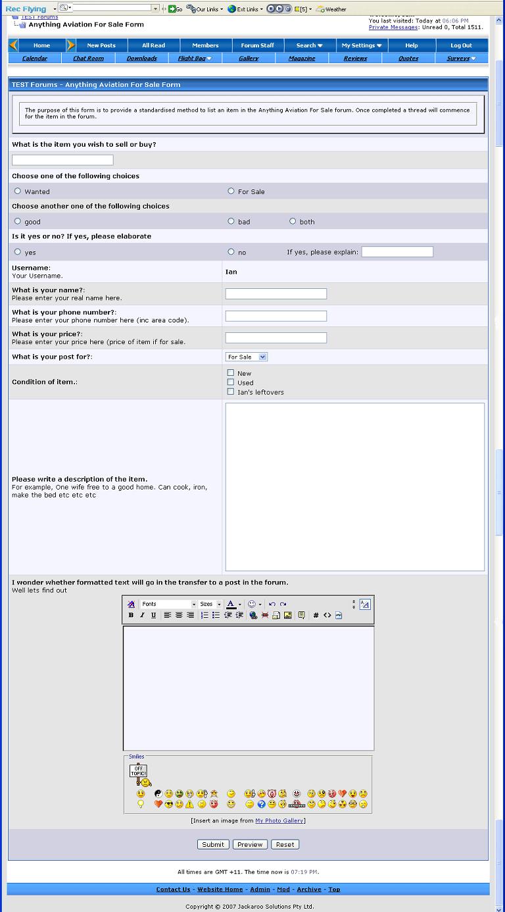Select the 'no' radio button

[x=231, y=251]
